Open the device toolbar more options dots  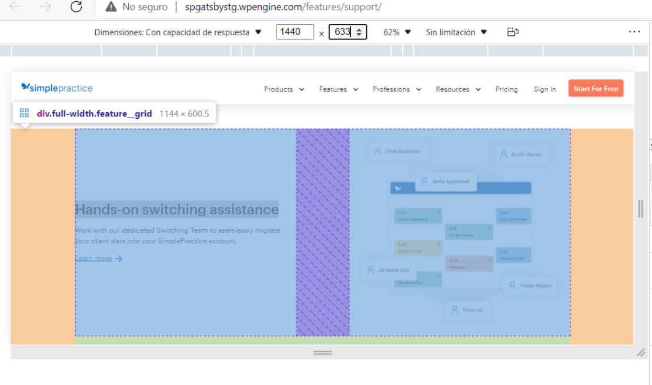point(634,32)
